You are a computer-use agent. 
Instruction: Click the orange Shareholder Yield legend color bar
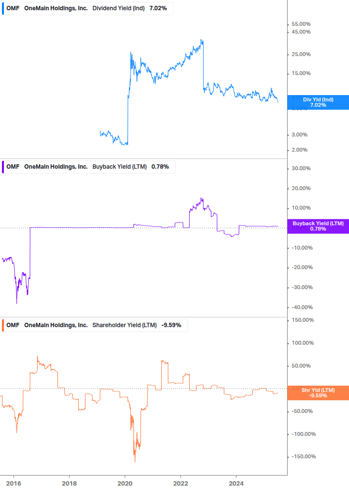[3, 325]
